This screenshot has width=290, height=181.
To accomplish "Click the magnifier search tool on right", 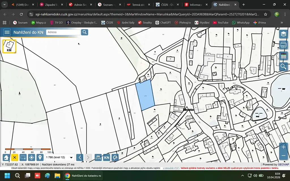I will click(283, 66).
